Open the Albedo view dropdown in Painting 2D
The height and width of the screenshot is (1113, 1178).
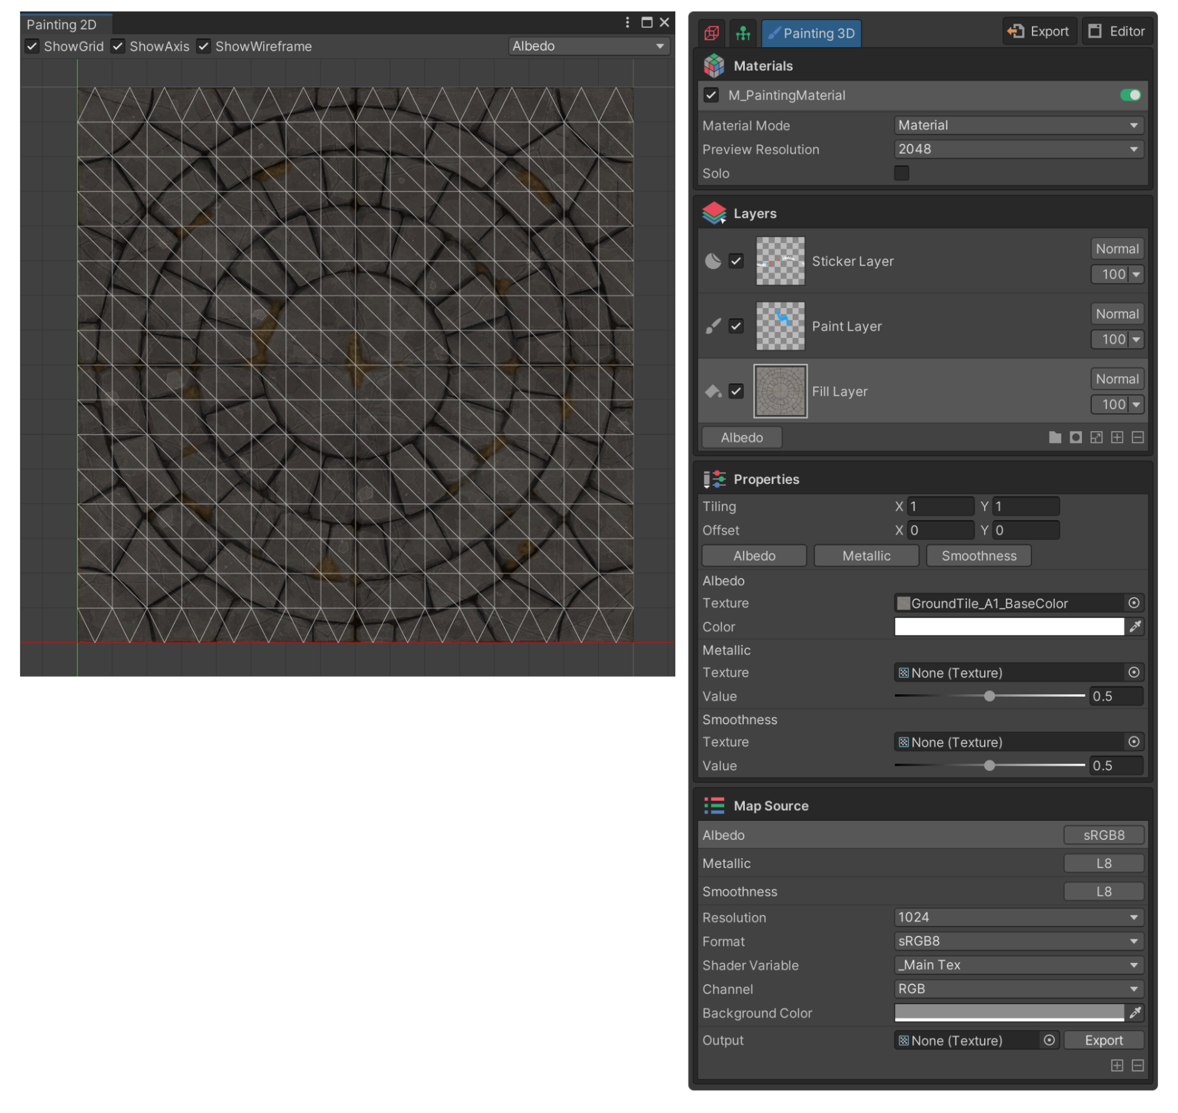[589, 47]
